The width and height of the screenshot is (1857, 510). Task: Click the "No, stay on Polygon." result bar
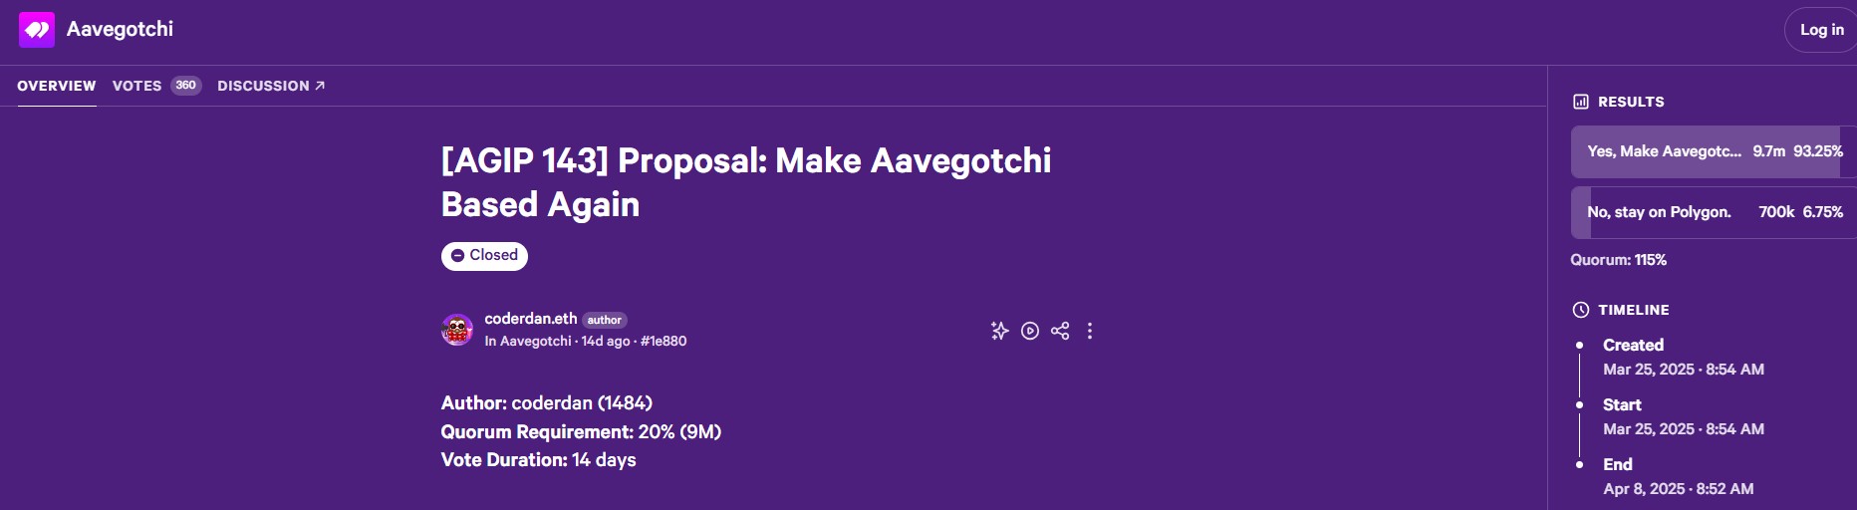click(1713, 212)
